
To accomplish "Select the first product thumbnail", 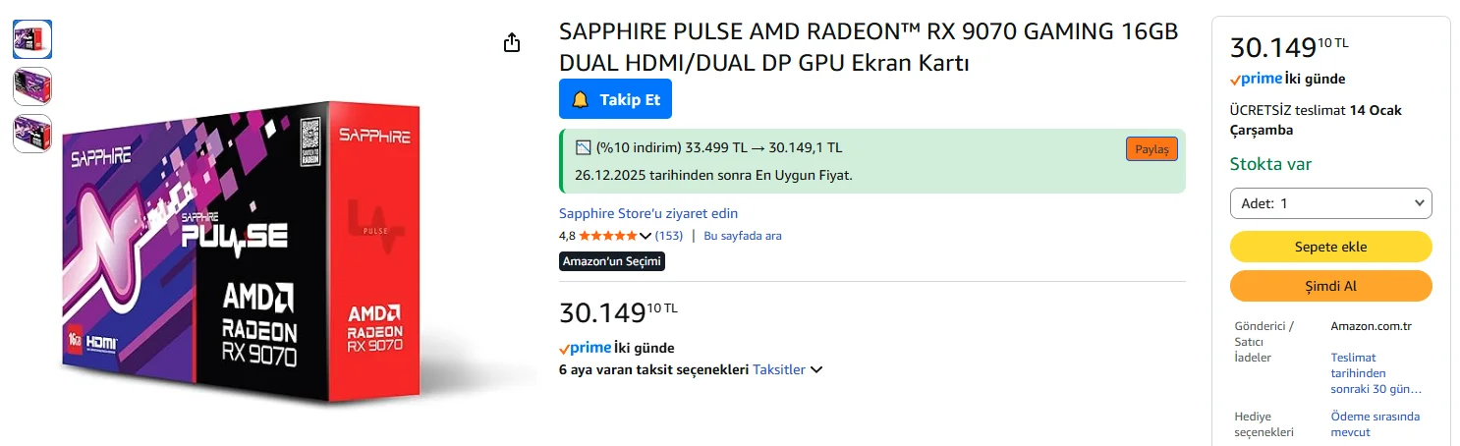I will [x=32, y=39].
